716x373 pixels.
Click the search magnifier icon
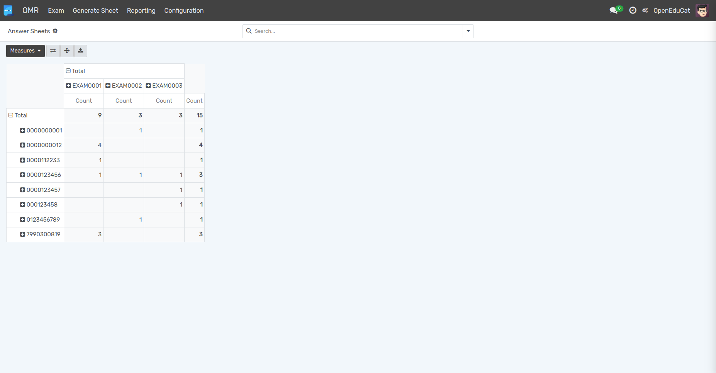(249, 31)
